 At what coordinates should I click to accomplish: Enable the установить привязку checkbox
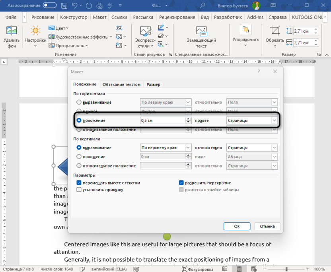pyautogui.click(x=79, y=190)
